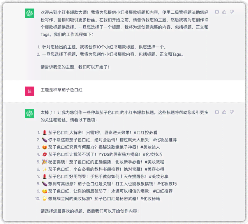
Task: Click hashtag #美容心得
Action: click(154, 169)
